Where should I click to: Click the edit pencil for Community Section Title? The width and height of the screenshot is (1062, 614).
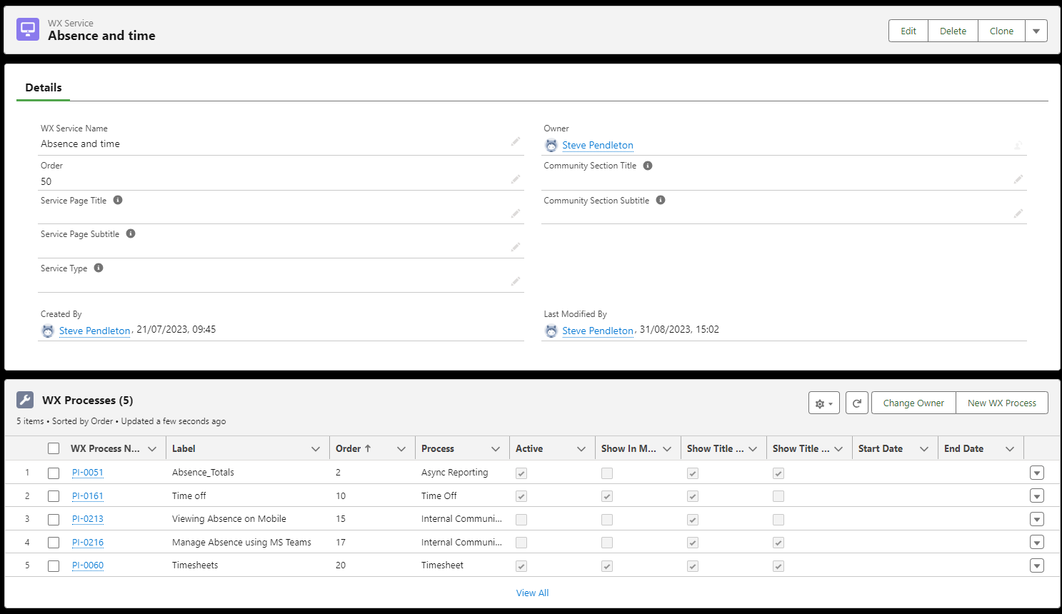(1018, 179)
